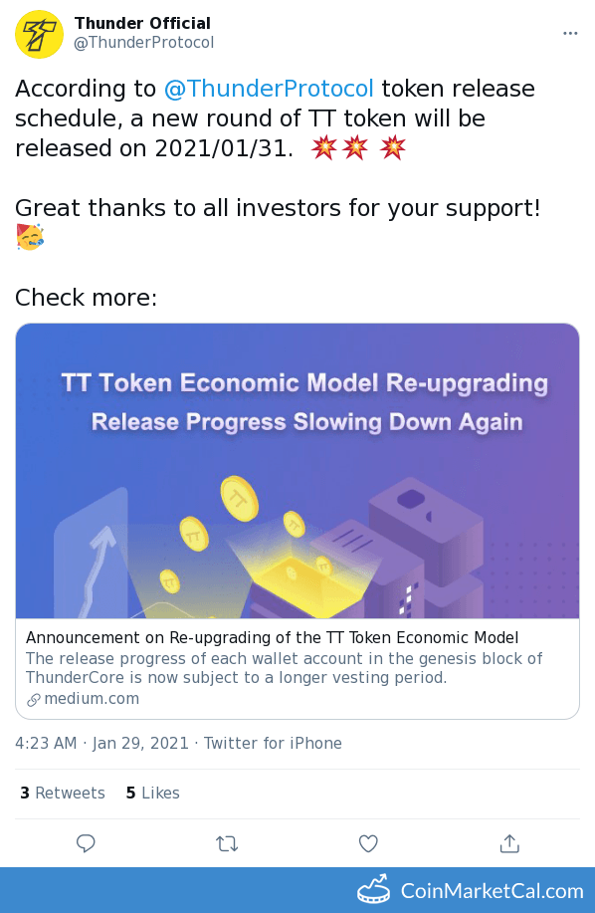The height and width of the screenshot is (913, 595).
Task: Open the Thunder Official profile avatar
Action: click(x=39, y=35)
